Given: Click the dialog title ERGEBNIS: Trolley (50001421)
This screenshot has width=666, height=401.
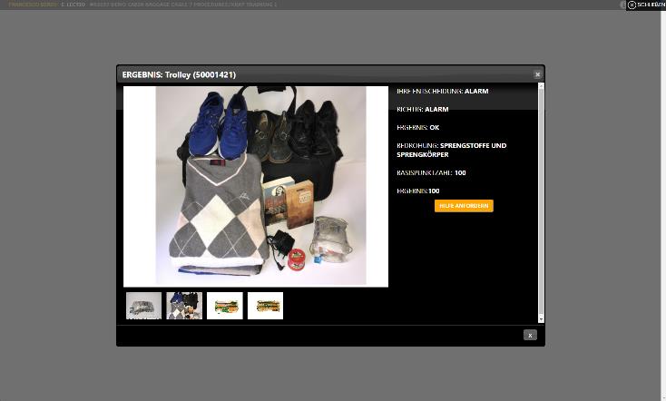Looking at the screenshot, I should pyautogui.click(x=179, y=74).
